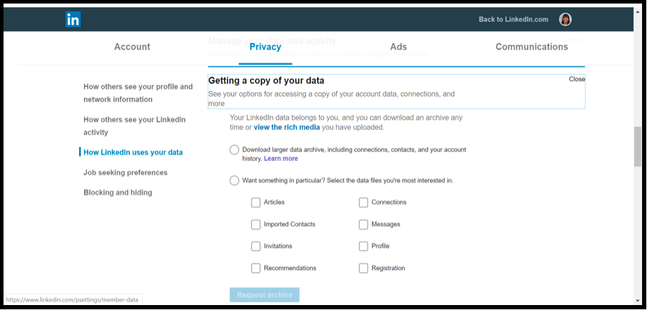The height and width of the screenshot is (310, 647).
Task: Select the larger data archive radio button
Action: click(235, 150)
